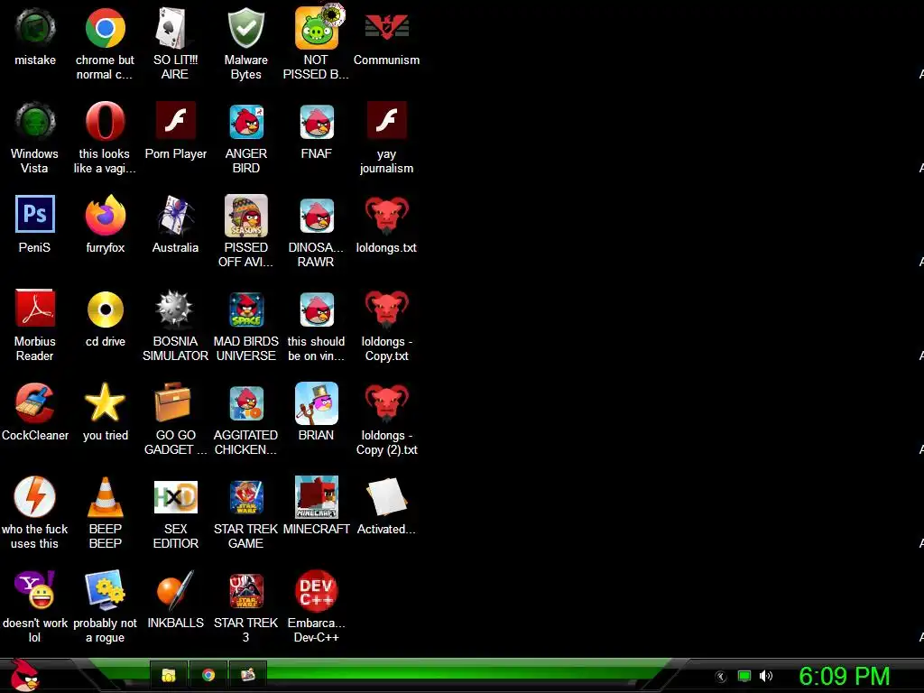Screen dimensions: 924x693
Task: Open the Yahoo Messenger "doesn't work lol" icon
Action: (x=35, y=590)
